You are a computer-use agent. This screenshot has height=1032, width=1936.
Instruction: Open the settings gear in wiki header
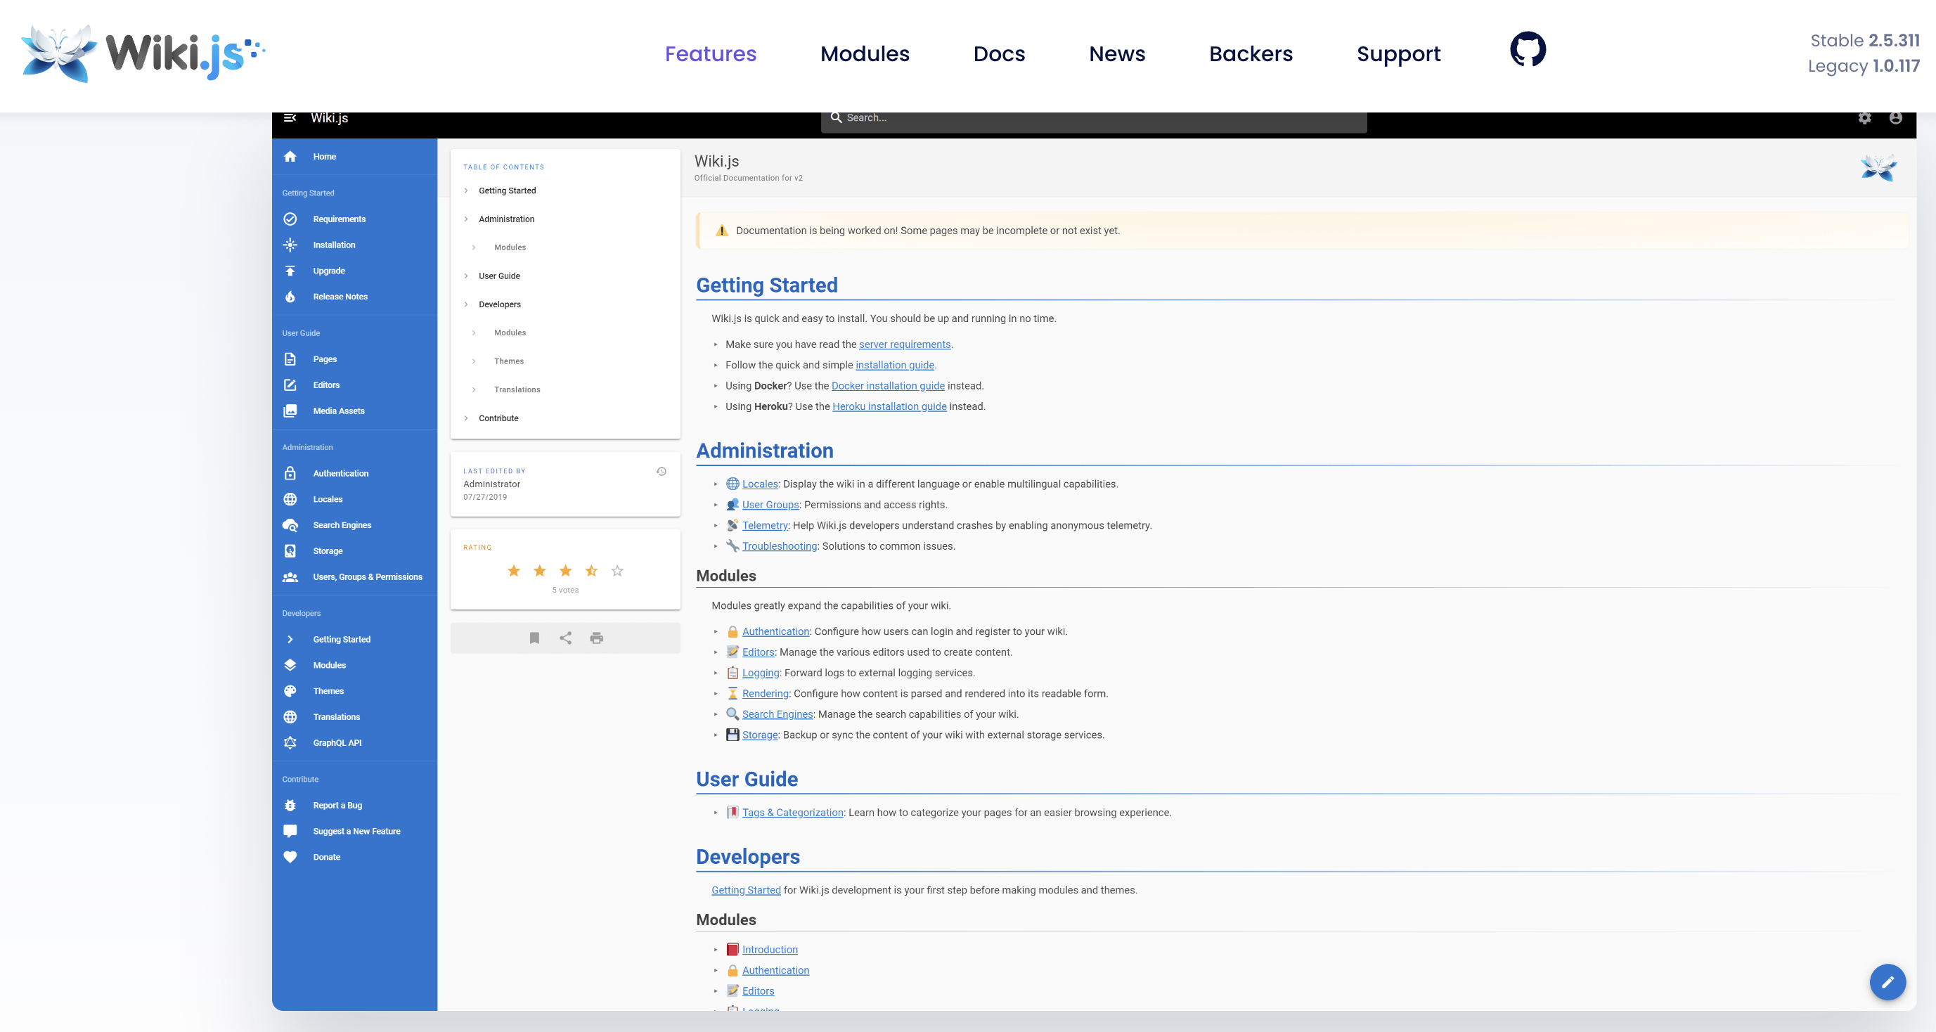1864,118
